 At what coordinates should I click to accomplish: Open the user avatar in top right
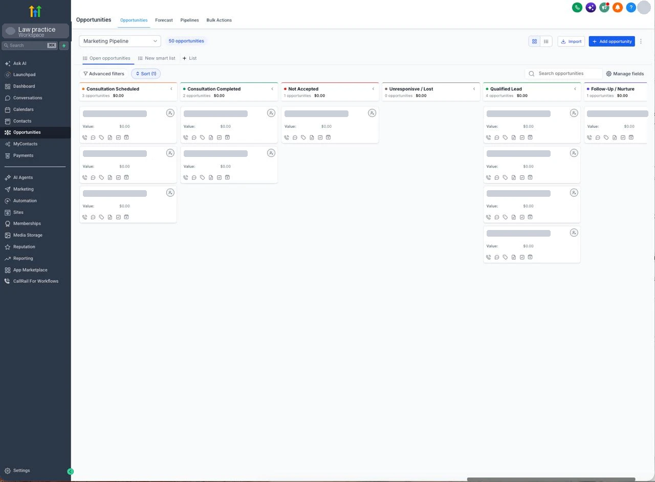pyautogui.click(x=643, y=8)
